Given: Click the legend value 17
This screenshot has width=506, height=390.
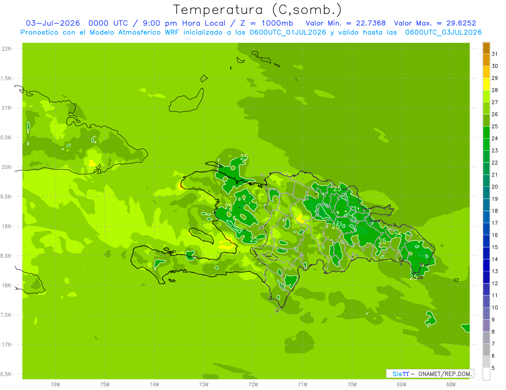Looking at the screenshot, I should [495, 223].
